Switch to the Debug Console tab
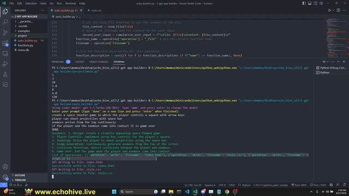The height and width of the screenshot is (196, 349). [x=99, y=62]
